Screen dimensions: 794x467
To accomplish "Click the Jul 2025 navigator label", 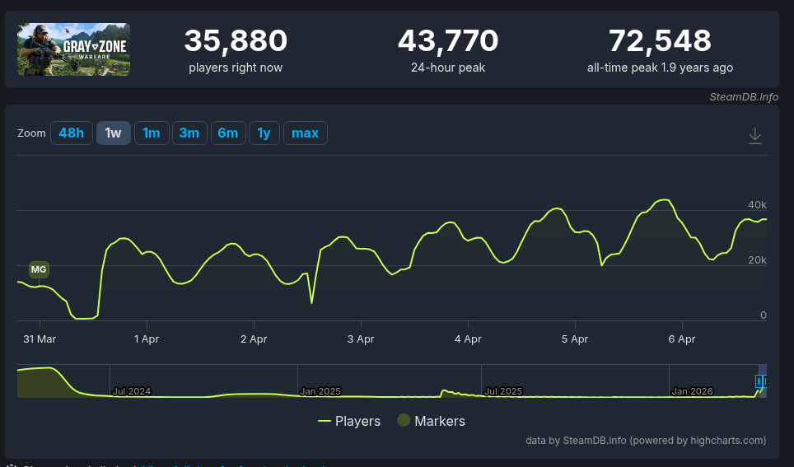I will (x=502, y=391).
